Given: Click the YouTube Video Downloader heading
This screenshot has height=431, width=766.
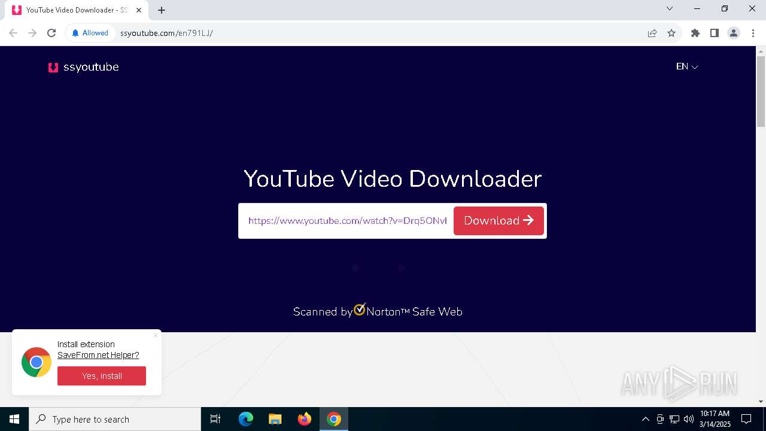Looking at the screenshot, I should pos(393,179).
